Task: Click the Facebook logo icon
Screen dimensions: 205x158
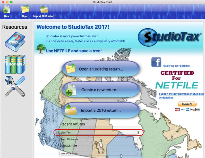Action: pyautogui.click(x=156, y=62)
